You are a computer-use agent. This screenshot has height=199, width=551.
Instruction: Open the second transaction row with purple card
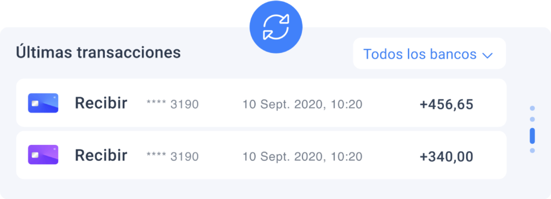(261, 155)
